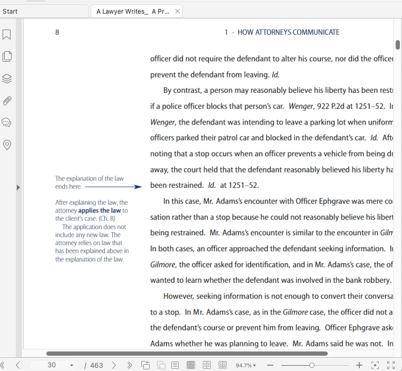Jump to the last page
Screen dimensions: 402x371
pyautogui.click(x=130, y=365)
